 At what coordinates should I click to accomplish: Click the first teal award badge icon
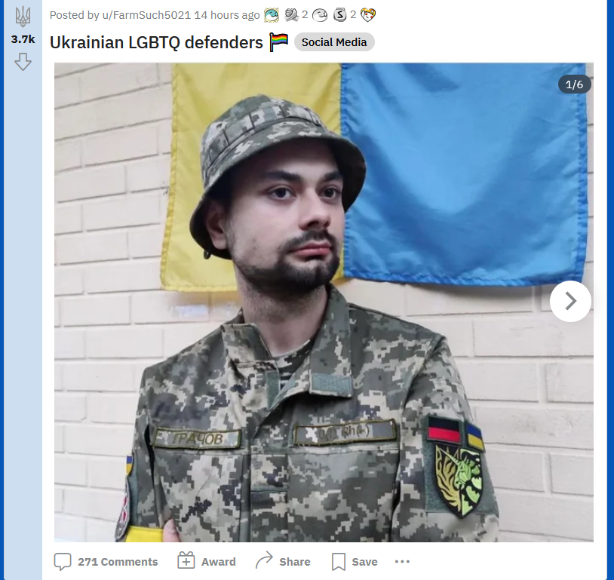pos(272,15)
